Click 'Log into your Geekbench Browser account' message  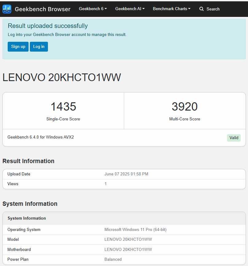67,35
